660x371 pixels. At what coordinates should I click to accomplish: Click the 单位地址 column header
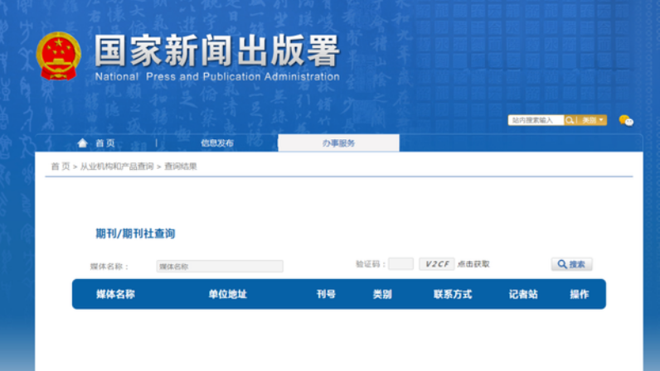click(x=227, y=294)
